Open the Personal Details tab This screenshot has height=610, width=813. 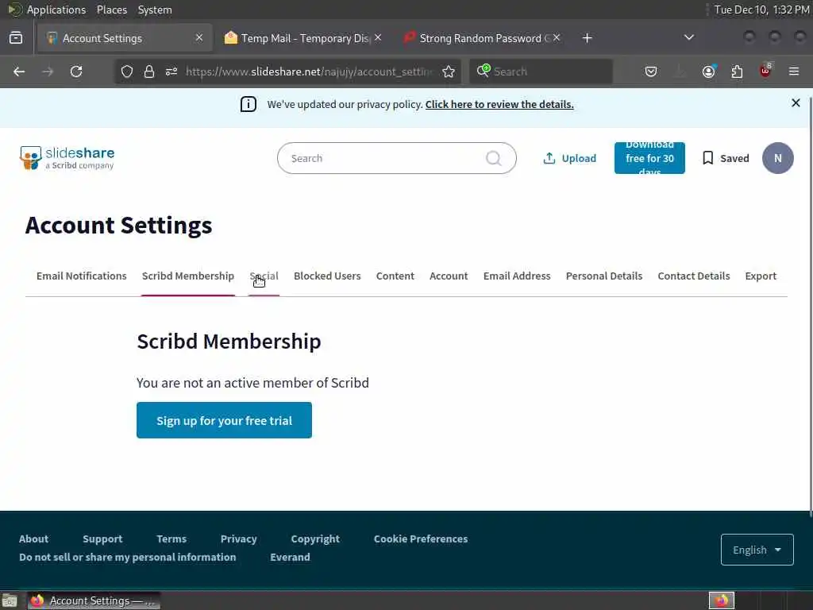click(x=604, y=276)
